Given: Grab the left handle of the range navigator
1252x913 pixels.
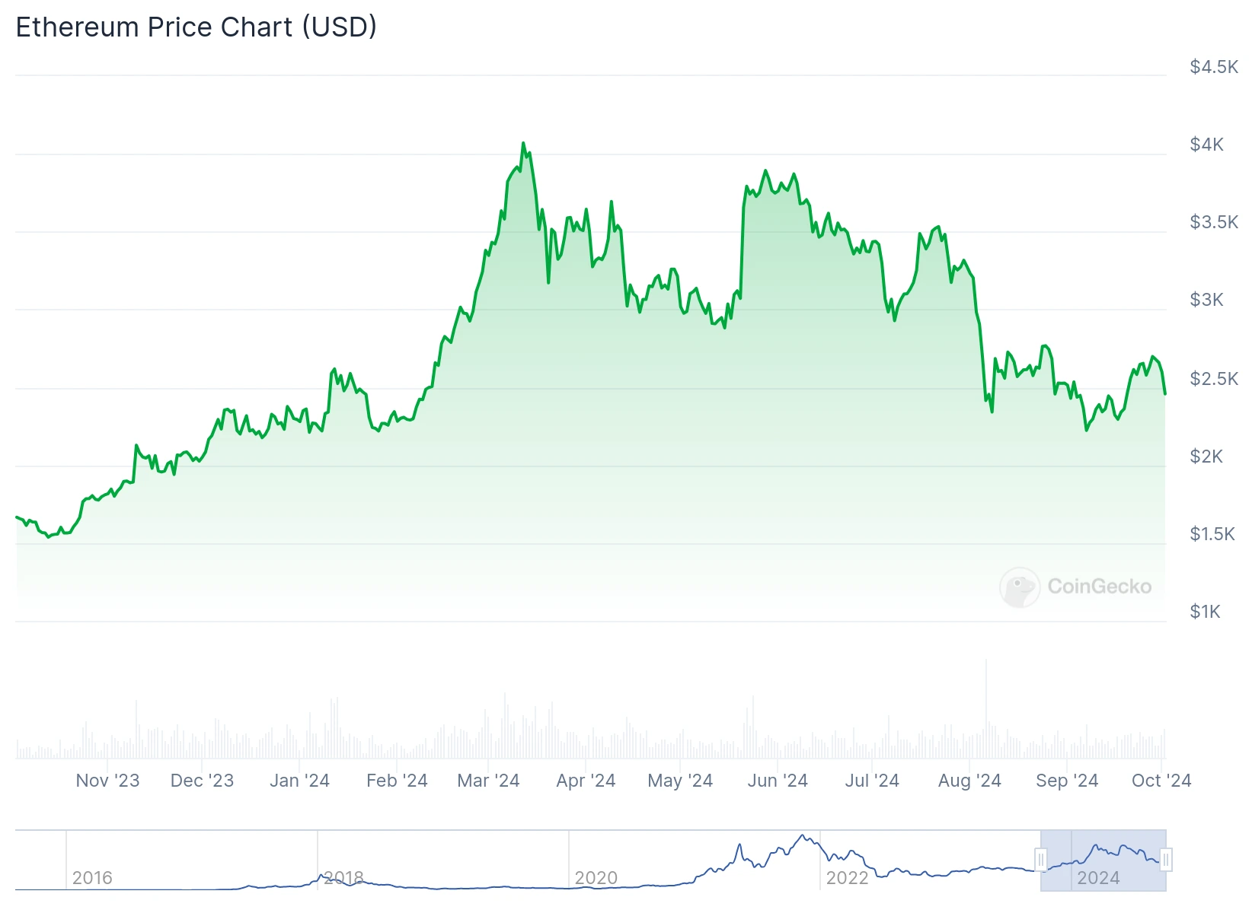Looking at the screenshot, I should pos(1040,860).
